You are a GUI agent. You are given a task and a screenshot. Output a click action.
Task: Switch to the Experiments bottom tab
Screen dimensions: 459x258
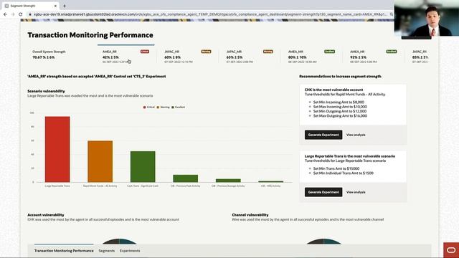point(130,251)
